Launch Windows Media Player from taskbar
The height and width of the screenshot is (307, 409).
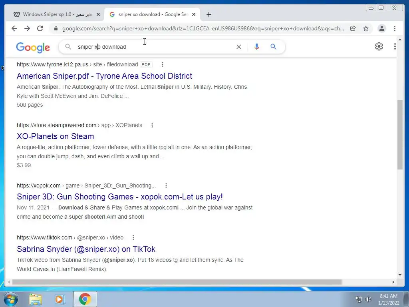(x=60, y=299)
